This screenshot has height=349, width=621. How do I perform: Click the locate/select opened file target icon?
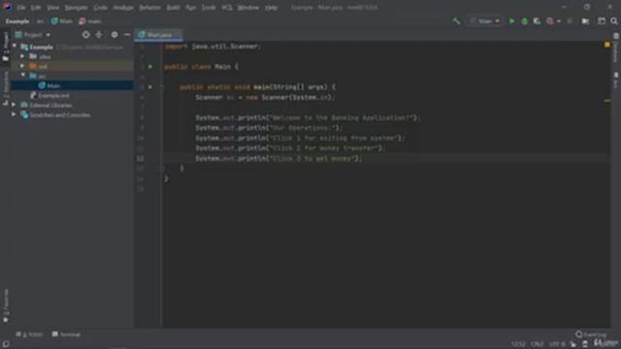[x=85, y=35]
